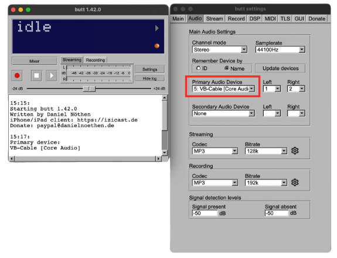Open Primary device Right channel dropdown
337x258 pixels.
[x=296, y=88]
